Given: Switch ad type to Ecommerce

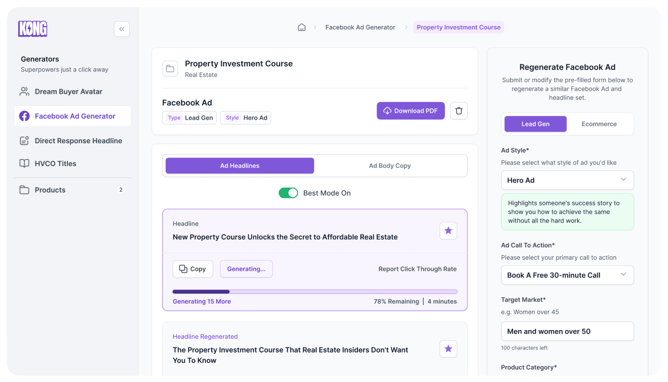Looking at the screenshot, I should coord(599,124).
